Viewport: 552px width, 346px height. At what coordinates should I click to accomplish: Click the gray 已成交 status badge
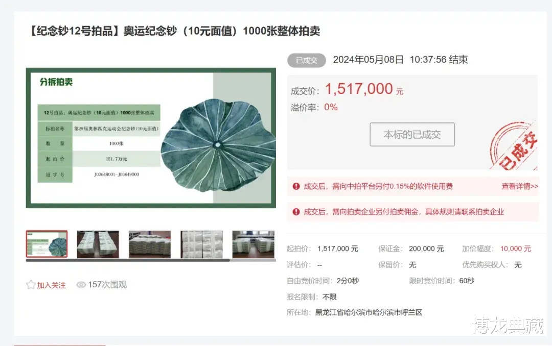(306, 60)
